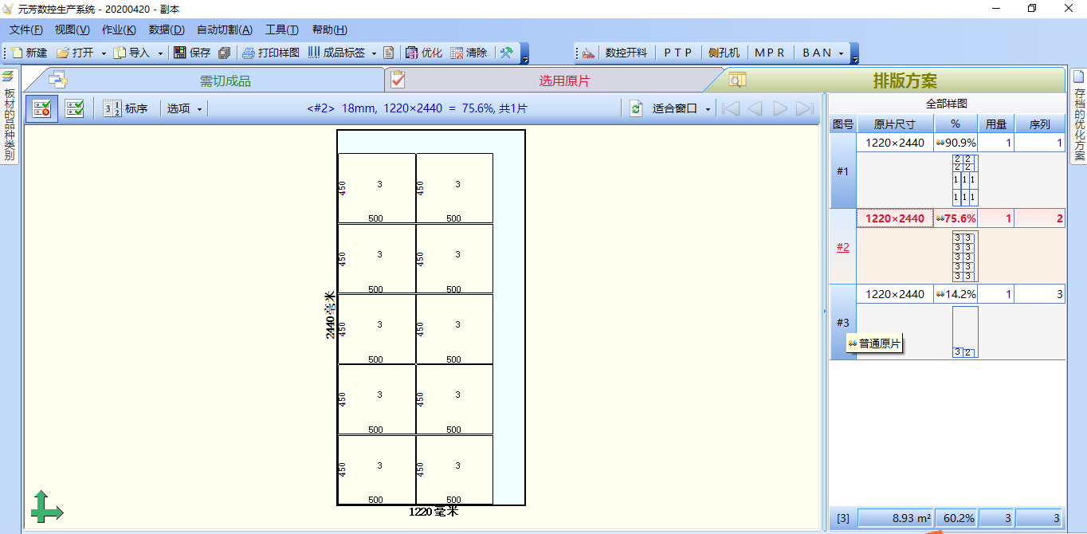Click thumbnail of layout #2

[965, 256]
